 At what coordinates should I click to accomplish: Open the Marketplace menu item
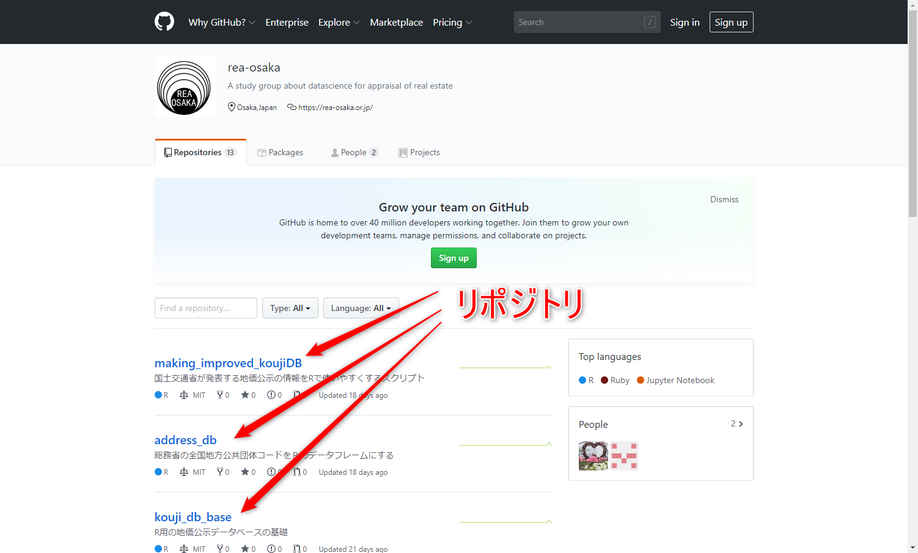396,22
